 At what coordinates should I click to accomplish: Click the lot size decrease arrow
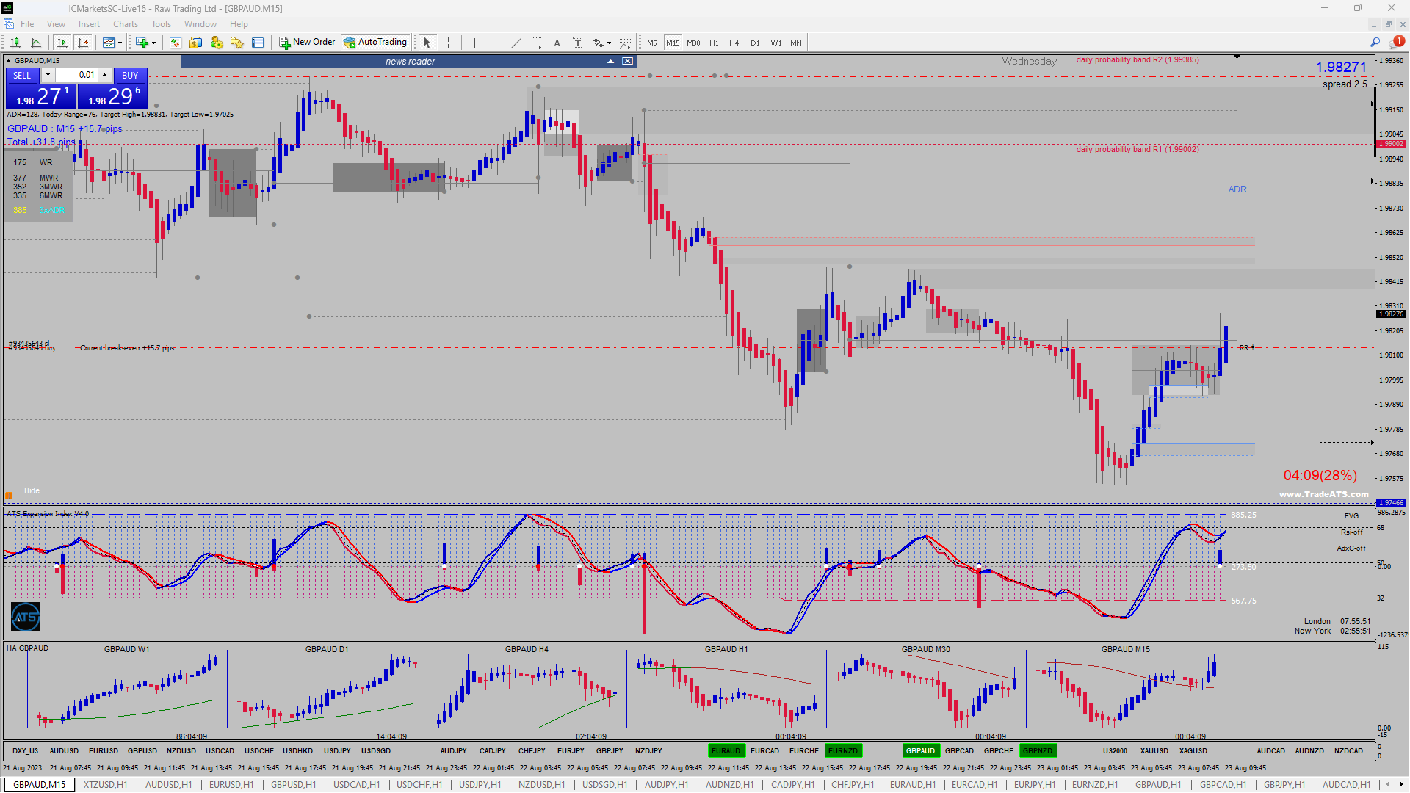click(48, 75)
